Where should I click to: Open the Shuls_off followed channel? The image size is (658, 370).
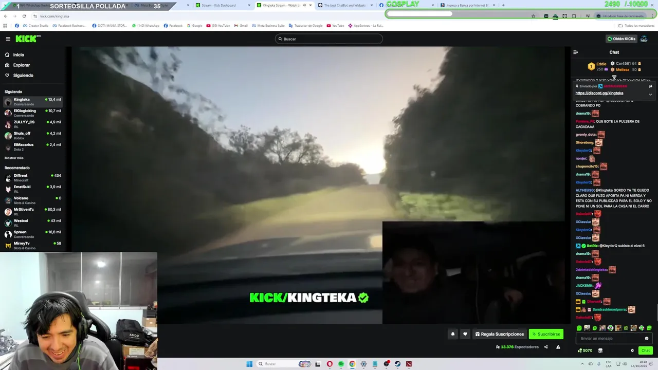tap(33, 135)
